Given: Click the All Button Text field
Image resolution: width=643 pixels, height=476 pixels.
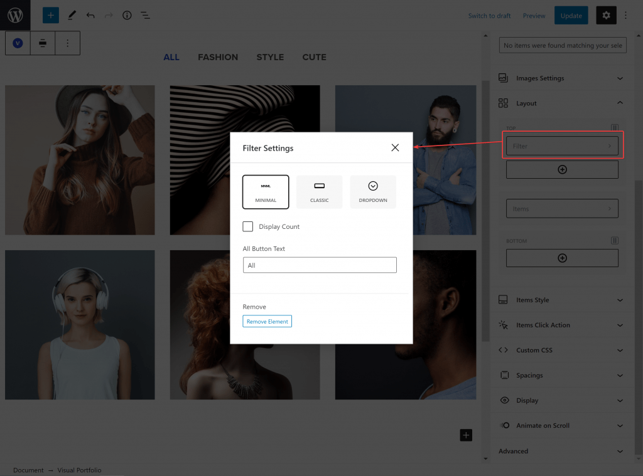Looking at the screenshot, I should coord(320,265).
